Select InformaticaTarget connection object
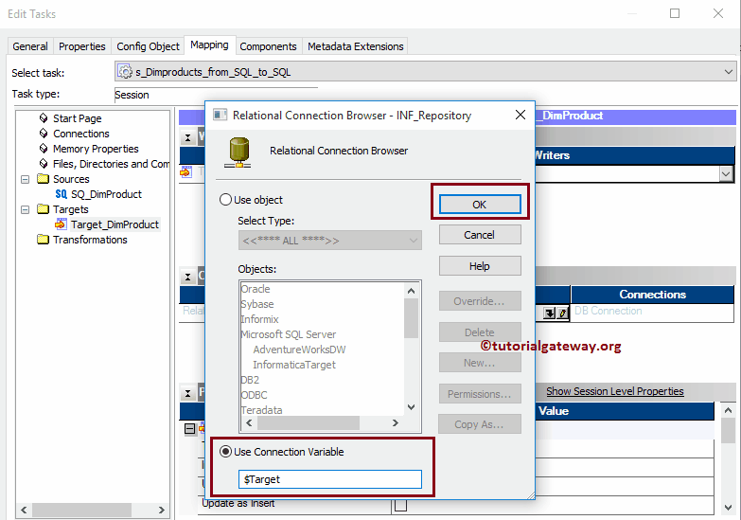Viewport: 741px width, 520px height. click(x=294, y=365)
